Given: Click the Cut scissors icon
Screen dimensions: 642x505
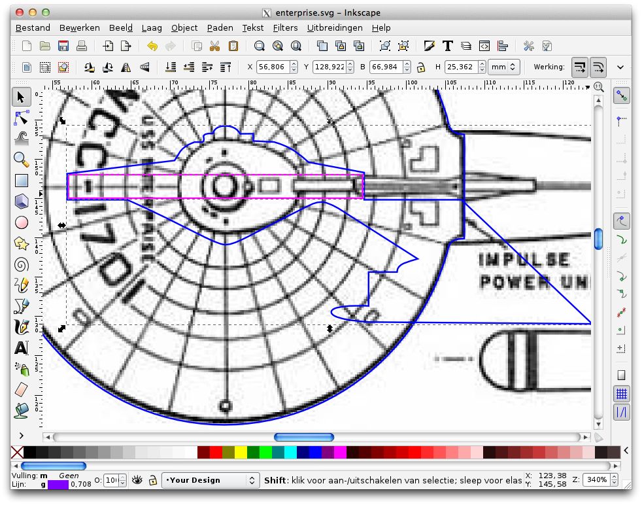Looking at the screenshot, I should (x=214, y=46).
